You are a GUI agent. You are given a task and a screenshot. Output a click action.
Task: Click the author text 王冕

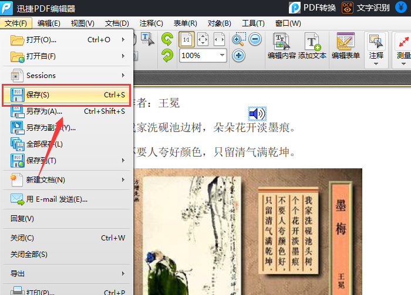click(x=169, y=103)
